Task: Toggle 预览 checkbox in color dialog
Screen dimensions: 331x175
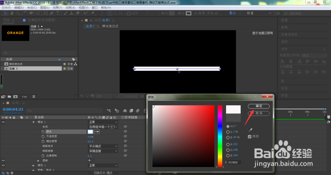Action: pos(250,136)
